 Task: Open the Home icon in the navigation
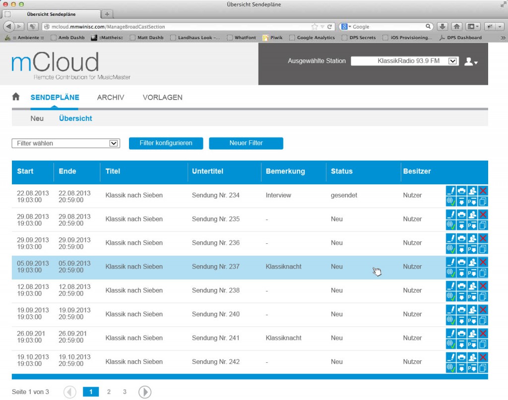tap(15, 97)
